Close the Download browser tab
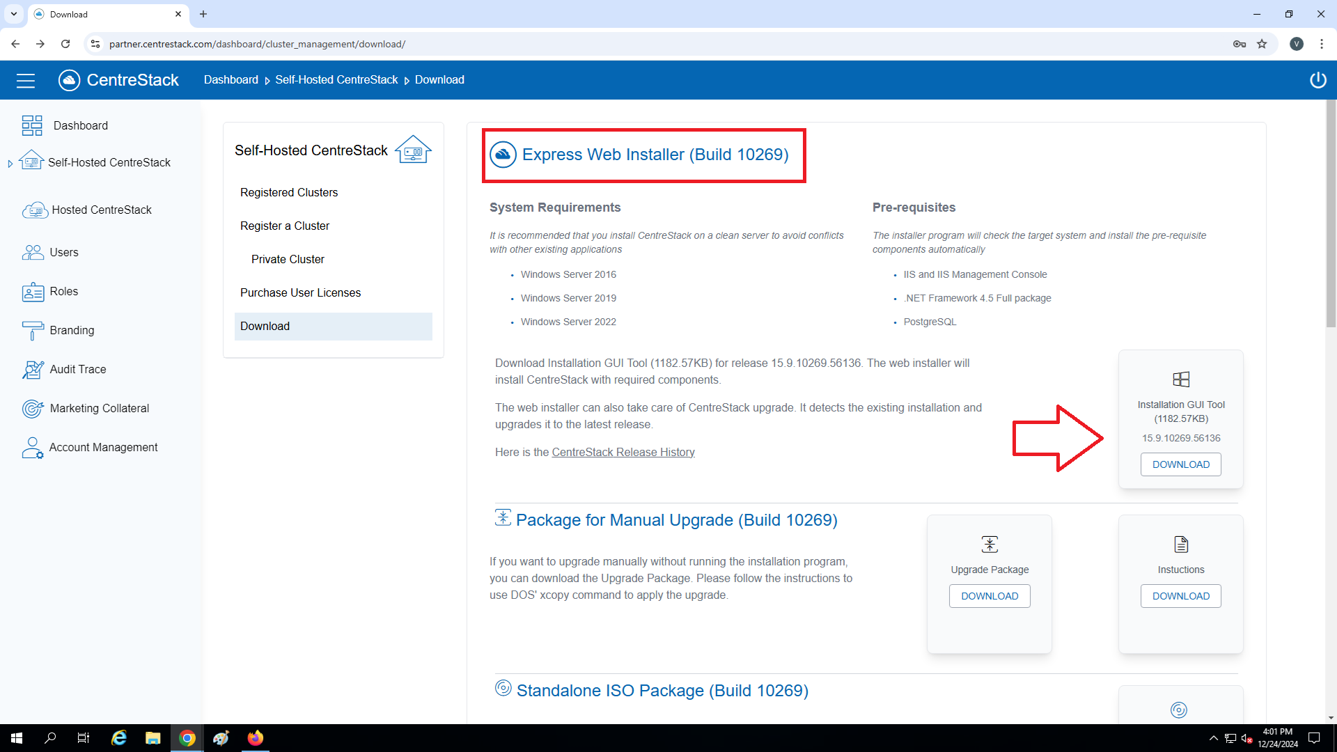This screenshot has width=1337, height=752. click(x=178, y=14)
